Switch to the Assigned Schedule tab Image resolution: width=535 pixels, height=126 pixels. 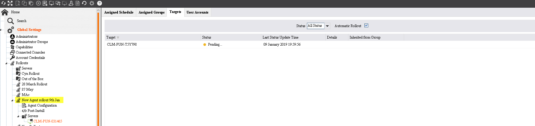coord(119,12)
